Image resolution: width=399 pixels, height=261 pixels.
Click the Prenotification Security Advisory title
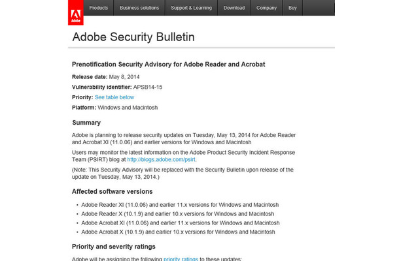(169, 64)
